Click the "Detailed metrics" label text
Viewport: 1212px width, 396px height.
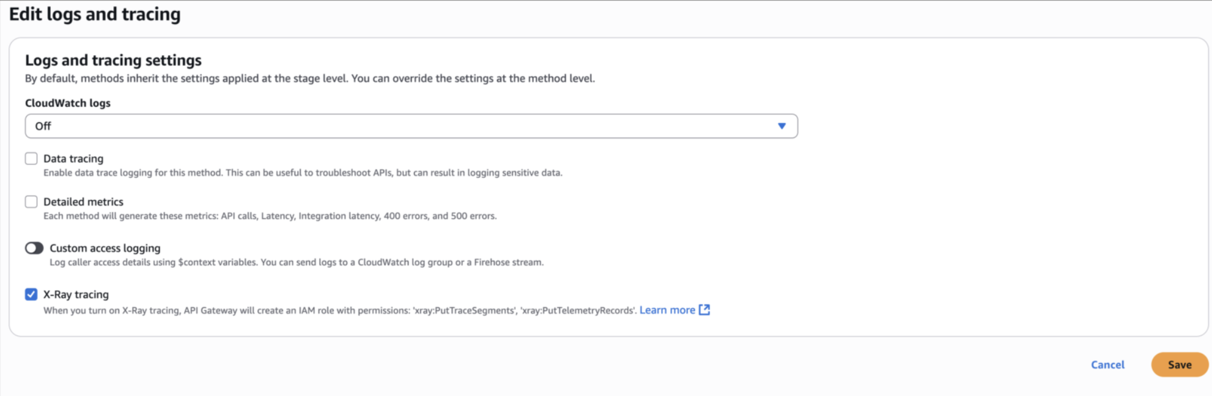[x=83, y=202]
